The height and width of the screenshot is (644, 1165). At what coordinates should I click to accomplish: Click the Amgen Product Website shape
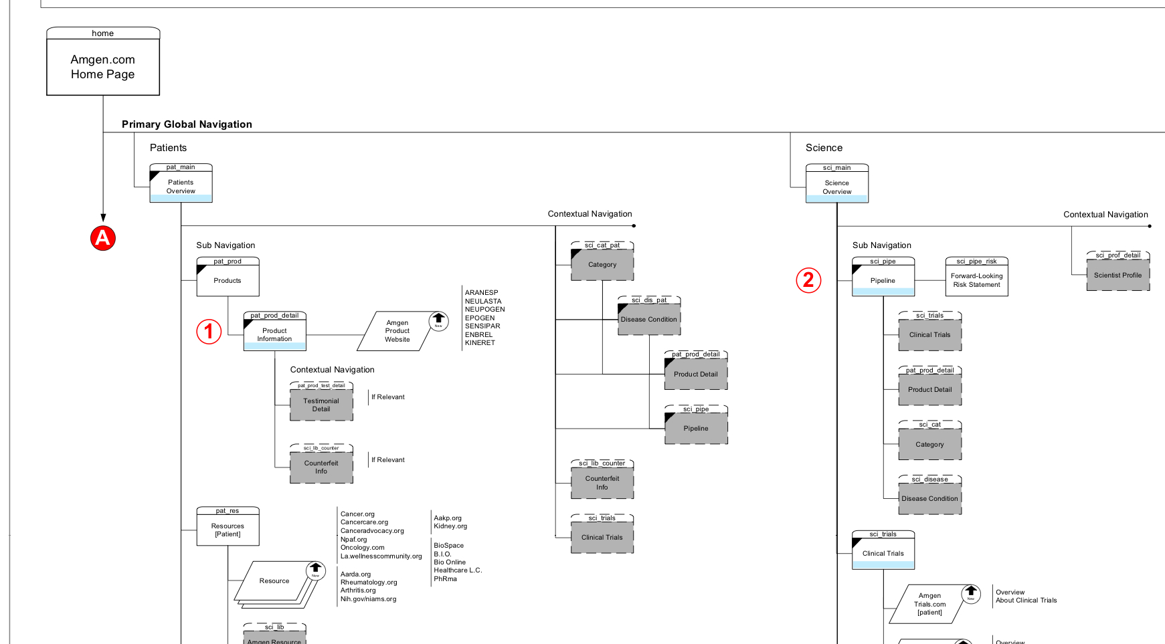coord(397,331)
